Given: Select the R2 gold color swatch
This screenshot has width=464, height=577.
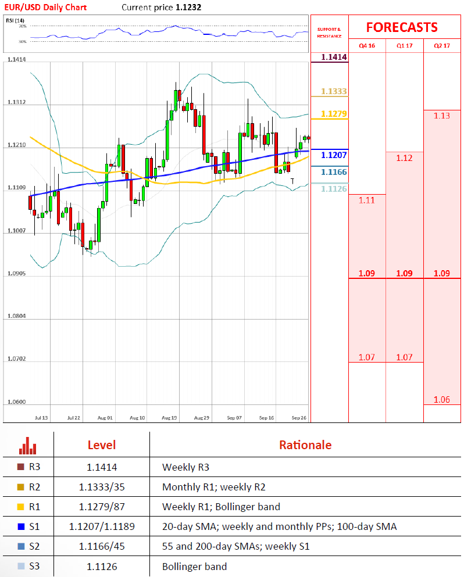Looking at the screenshot, I should click(20, 487).
